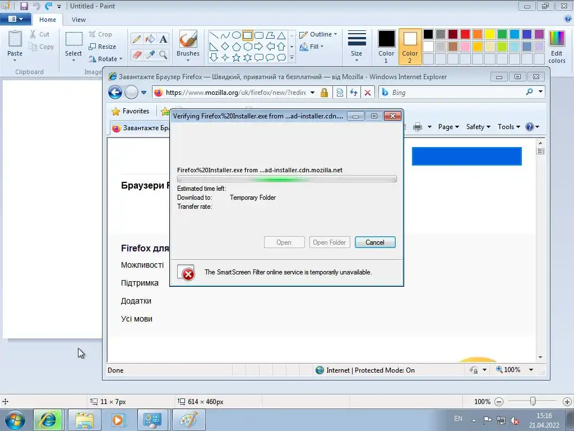Open the IE address bar dropdown arrow

tap(312, 93)
